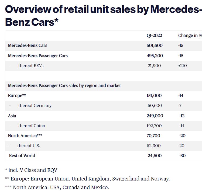Select the Rest of World row label
The image size is (202, 191).
22,155
